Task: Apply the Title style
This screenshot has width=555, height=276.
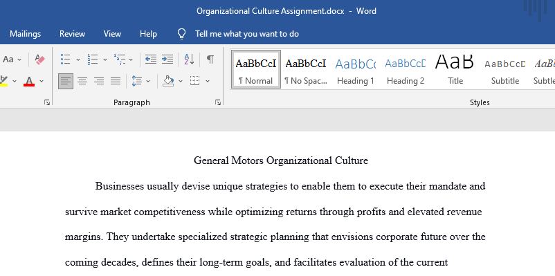Action: coord(455,70)
